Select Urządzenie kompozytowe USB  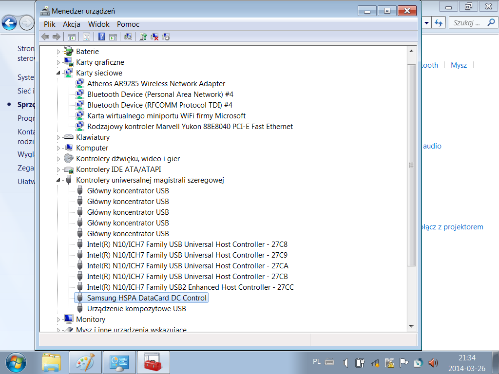[136, 308]
